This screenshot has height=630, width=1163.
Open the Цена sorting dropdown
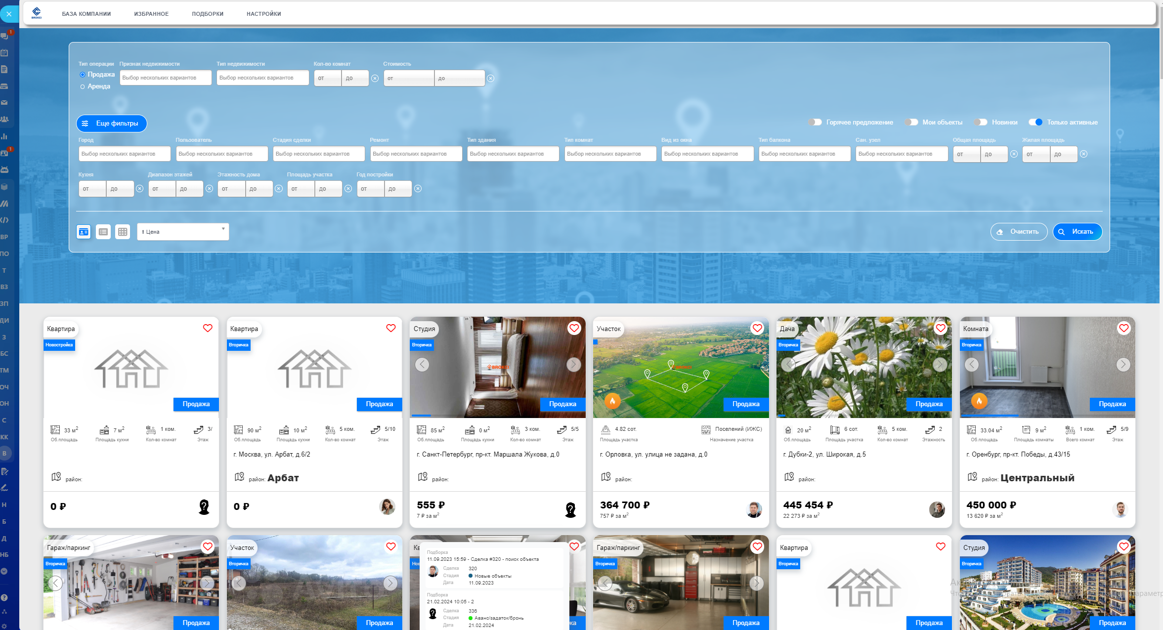tap(183, 232)
